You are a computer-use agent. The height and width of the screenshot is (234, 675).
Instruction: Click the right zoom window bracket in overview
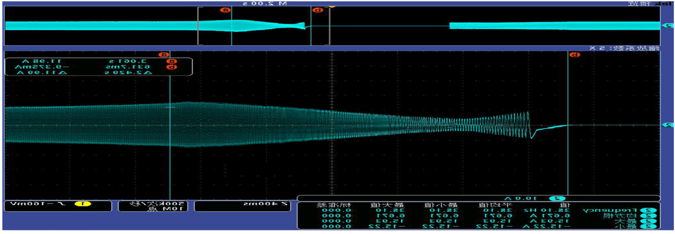point(329,26)
